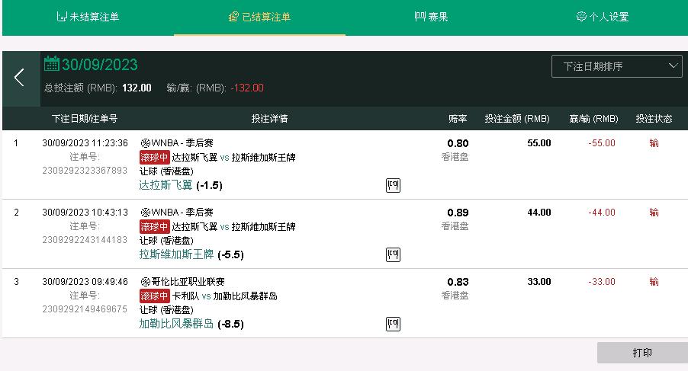The width and height of the screenshot is (688, 371).
Task: Click 卡利队 vs 加勒比风暴群岛 match name
Action: (225, 296)
